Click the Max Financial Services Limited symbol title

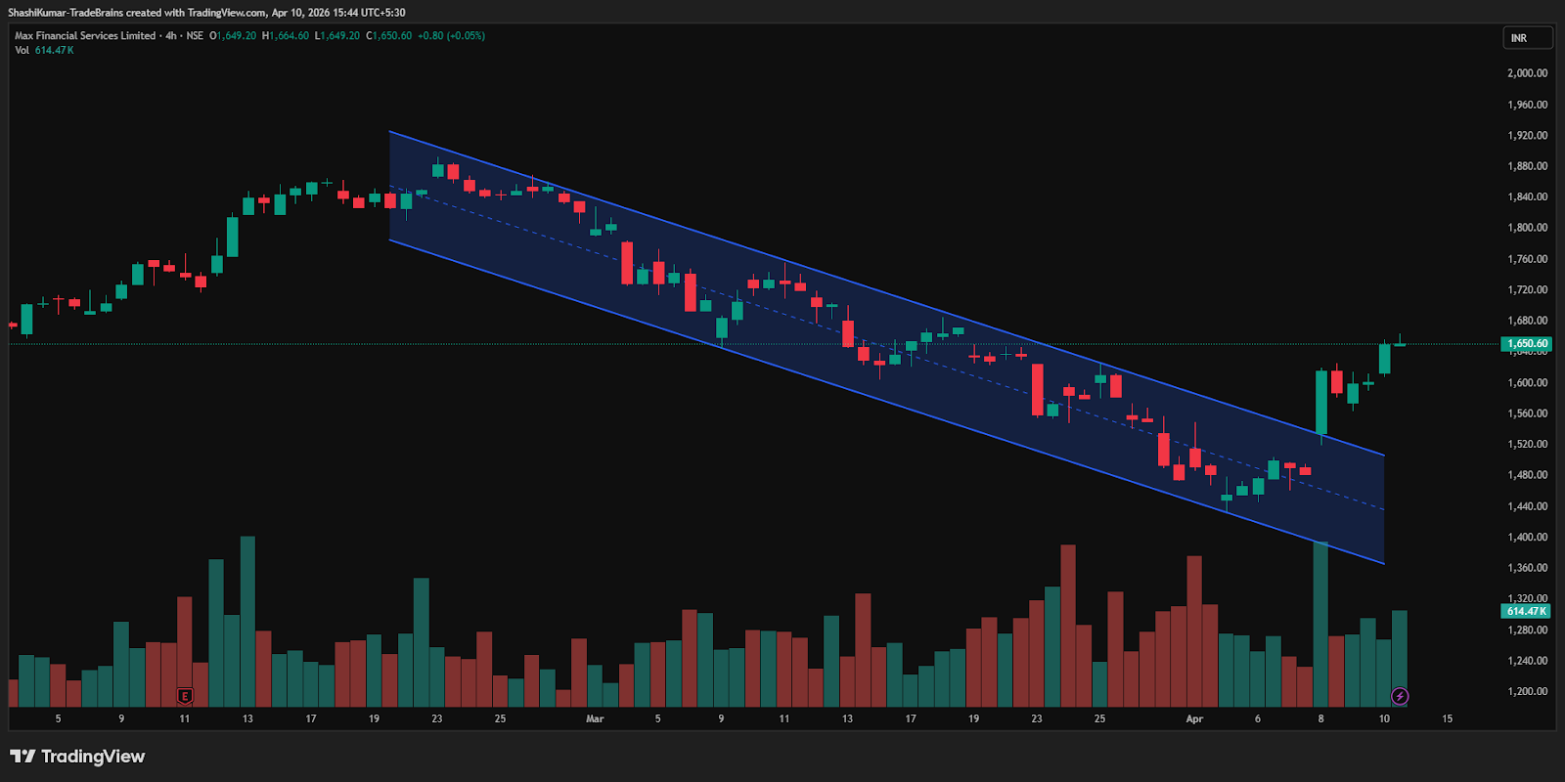pos(85,36)
